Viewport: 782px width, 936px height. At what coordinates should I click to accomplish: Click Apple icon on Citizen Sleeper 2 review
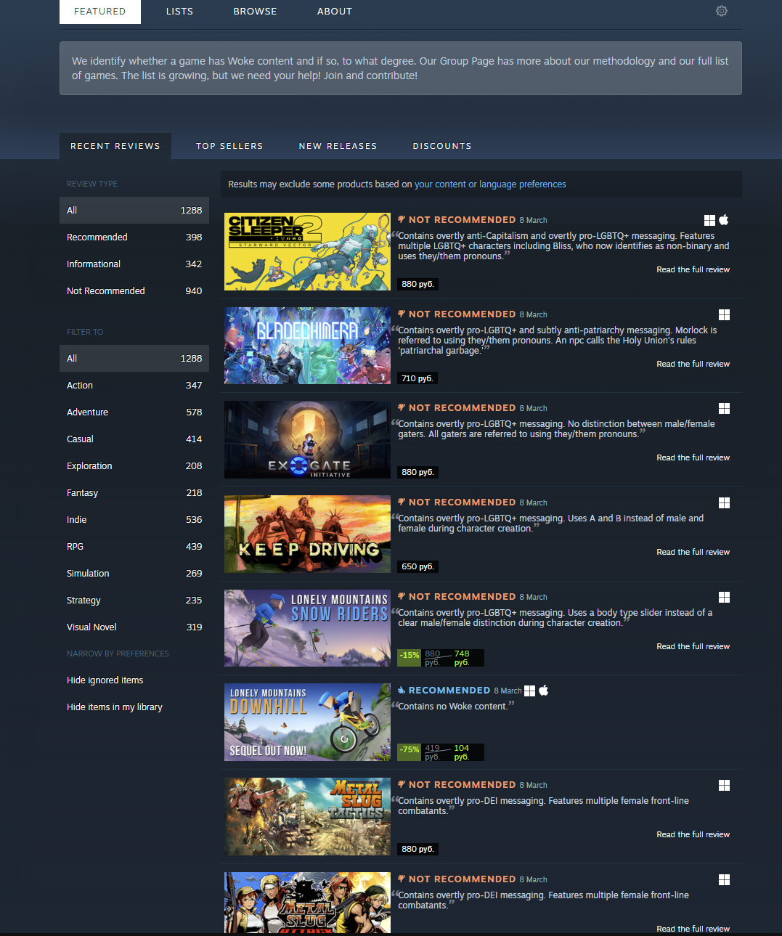pyautogui.click(x=724, y=219)
